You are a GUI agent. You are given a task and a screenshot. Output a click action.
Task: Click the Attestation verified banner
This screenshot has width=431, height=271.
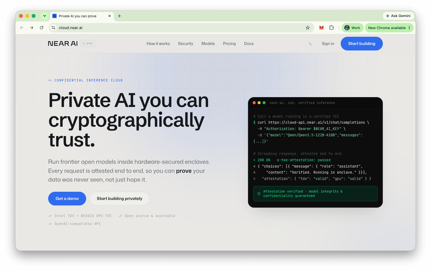point(315,194)
